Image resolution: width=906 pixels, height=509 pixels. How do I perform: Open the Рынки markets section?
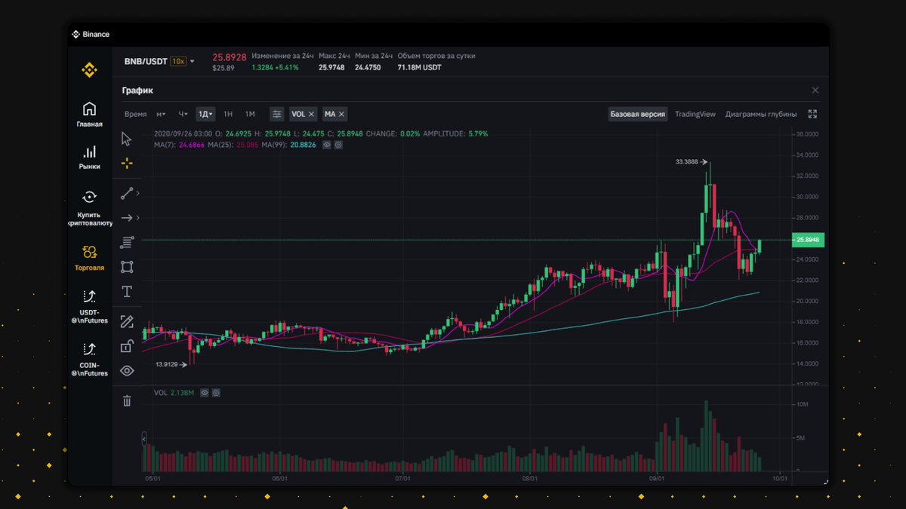[89, 157]
